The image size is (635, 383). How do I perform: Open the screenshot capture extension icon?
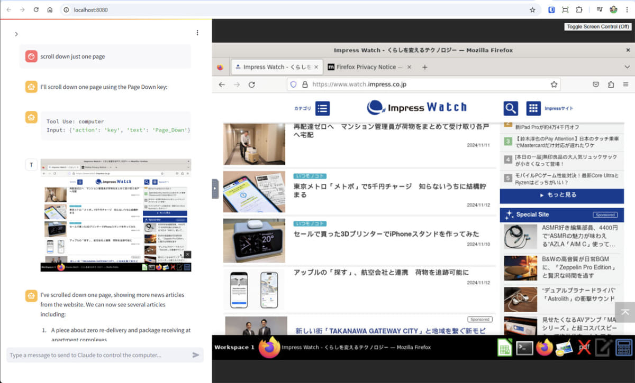[565, 10]
